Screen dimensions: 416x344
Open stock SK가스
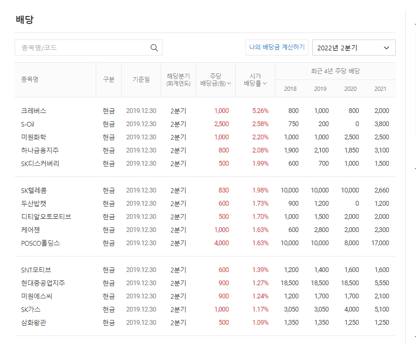[x=31, y=309]
